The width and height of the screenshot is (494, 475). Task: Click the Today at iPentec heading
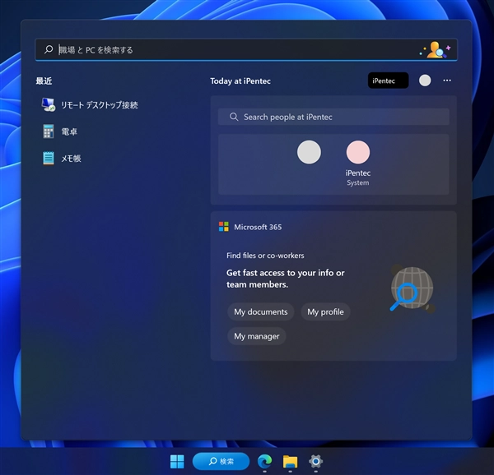[240, 81]
